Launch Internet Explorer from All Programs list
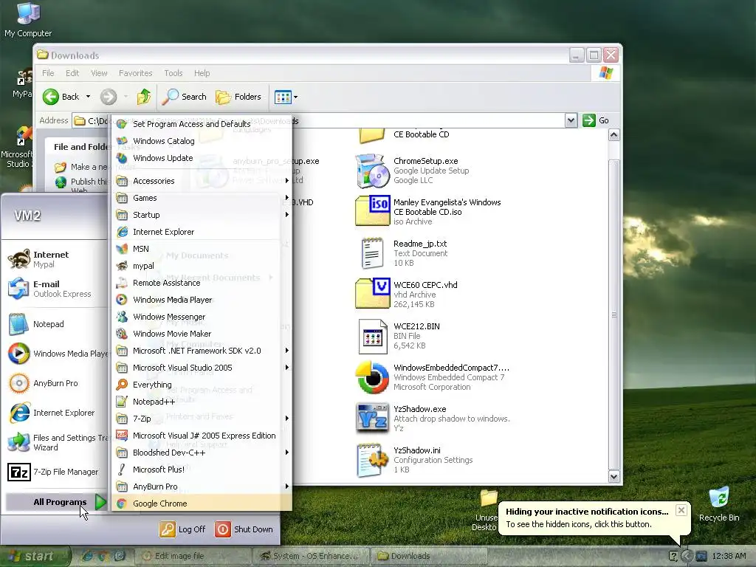The height and width of the screenshot is (567, 756). pyautogui.click(x=202, y=232)
